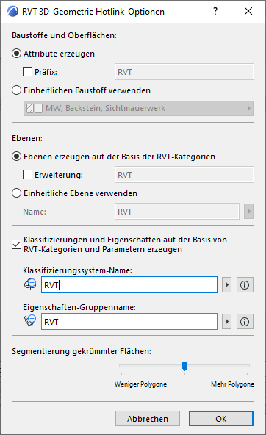This screenshot has height=435, width=266.
Task: Open the MW, Backstein, Sichtmauerwerk material dropdown
Action: [x=138, y=108]
